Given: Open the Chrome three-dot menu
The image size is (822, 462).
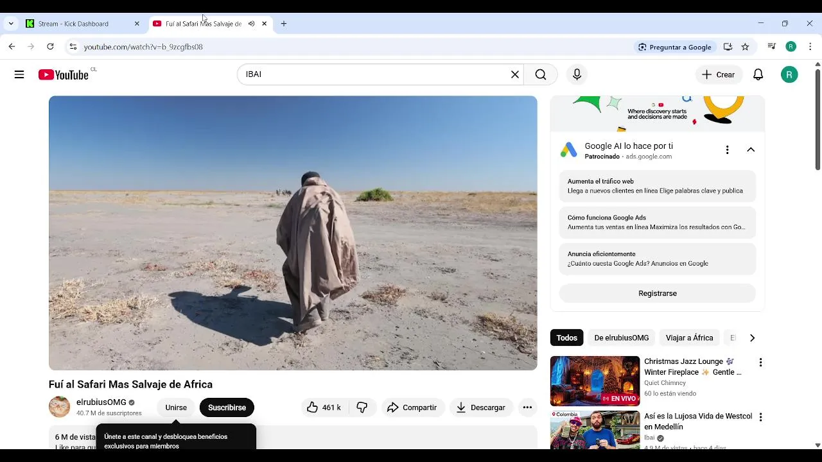Looking at the screenshot, I should coord(810,47).
